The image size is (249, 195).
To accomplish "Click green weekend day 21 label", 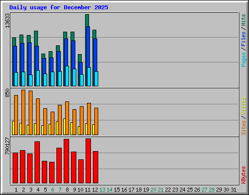I will click(x=160, y=190).
